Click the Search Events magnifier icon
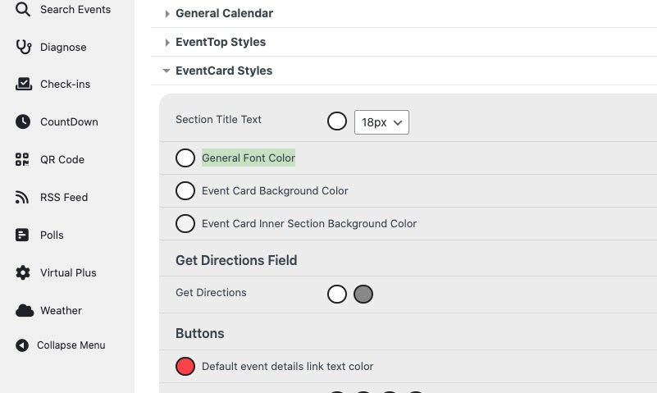The image size is (657, 393). click(23, 10)
